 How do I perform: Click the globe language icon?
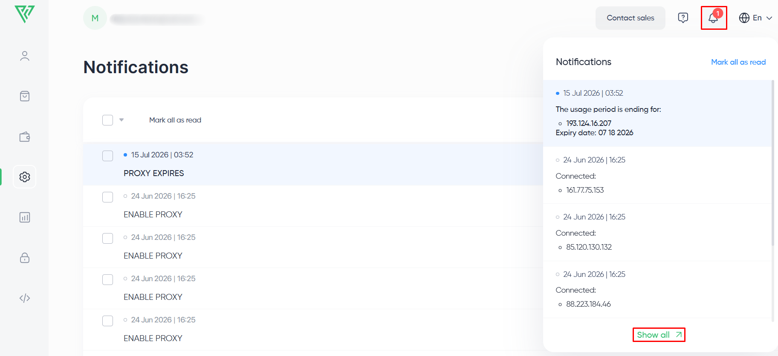744,18
